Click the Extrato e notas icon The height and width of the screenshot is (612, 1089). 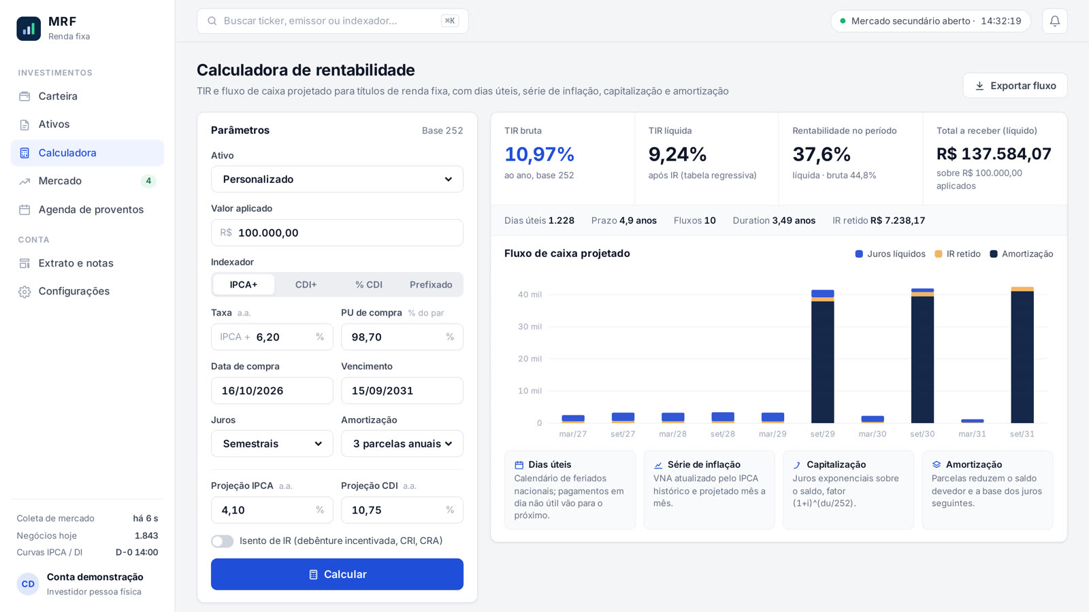[x=25, y=263]
